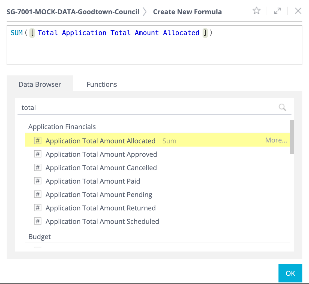Click the expand dialog arrows icon
Viewport: 309px width, 284px height.
click(x=277, y=11)
